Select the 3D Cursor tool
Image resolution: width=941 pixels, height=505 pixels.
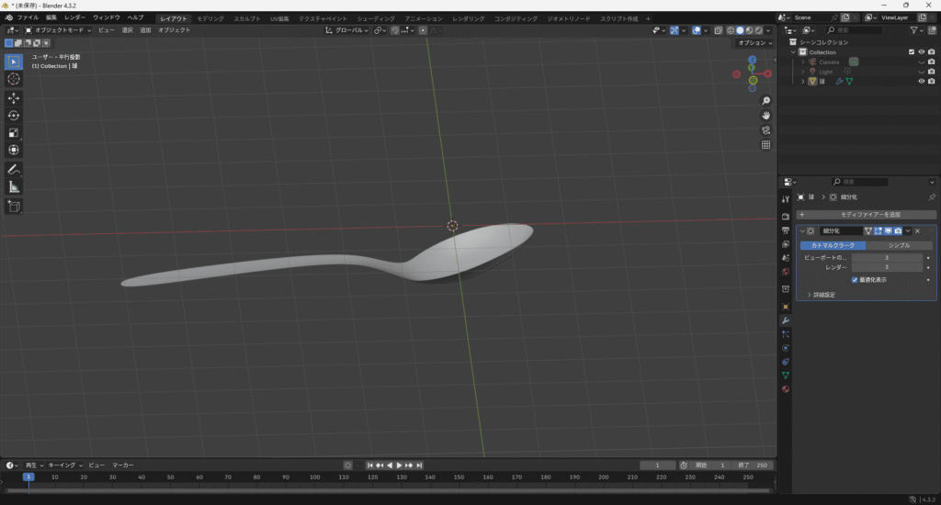(x=14, y=79)
